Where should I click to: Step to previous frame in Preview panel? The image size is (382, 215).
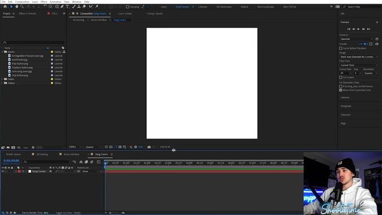coord(353,29)
